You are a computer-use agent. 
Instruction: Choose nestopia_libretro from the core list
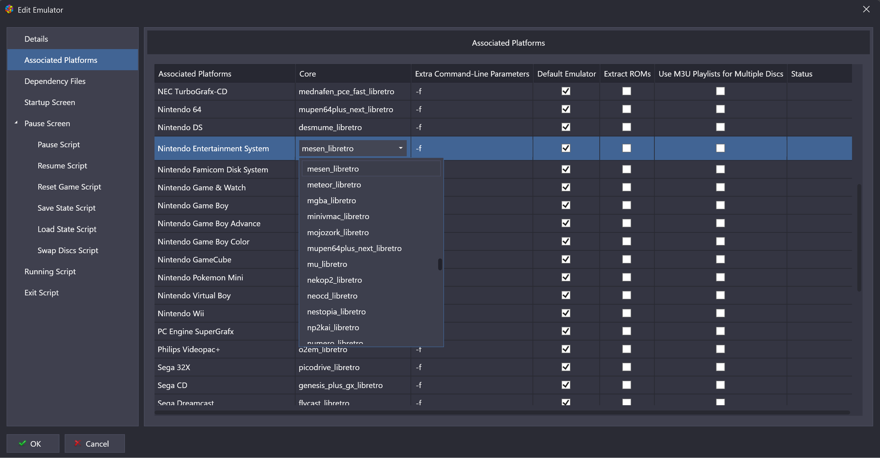coord(371,312)
